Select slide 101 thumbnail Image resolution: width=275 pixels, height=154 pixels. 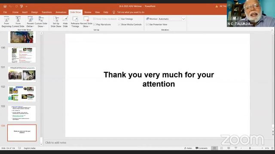[x=22, y=74]
